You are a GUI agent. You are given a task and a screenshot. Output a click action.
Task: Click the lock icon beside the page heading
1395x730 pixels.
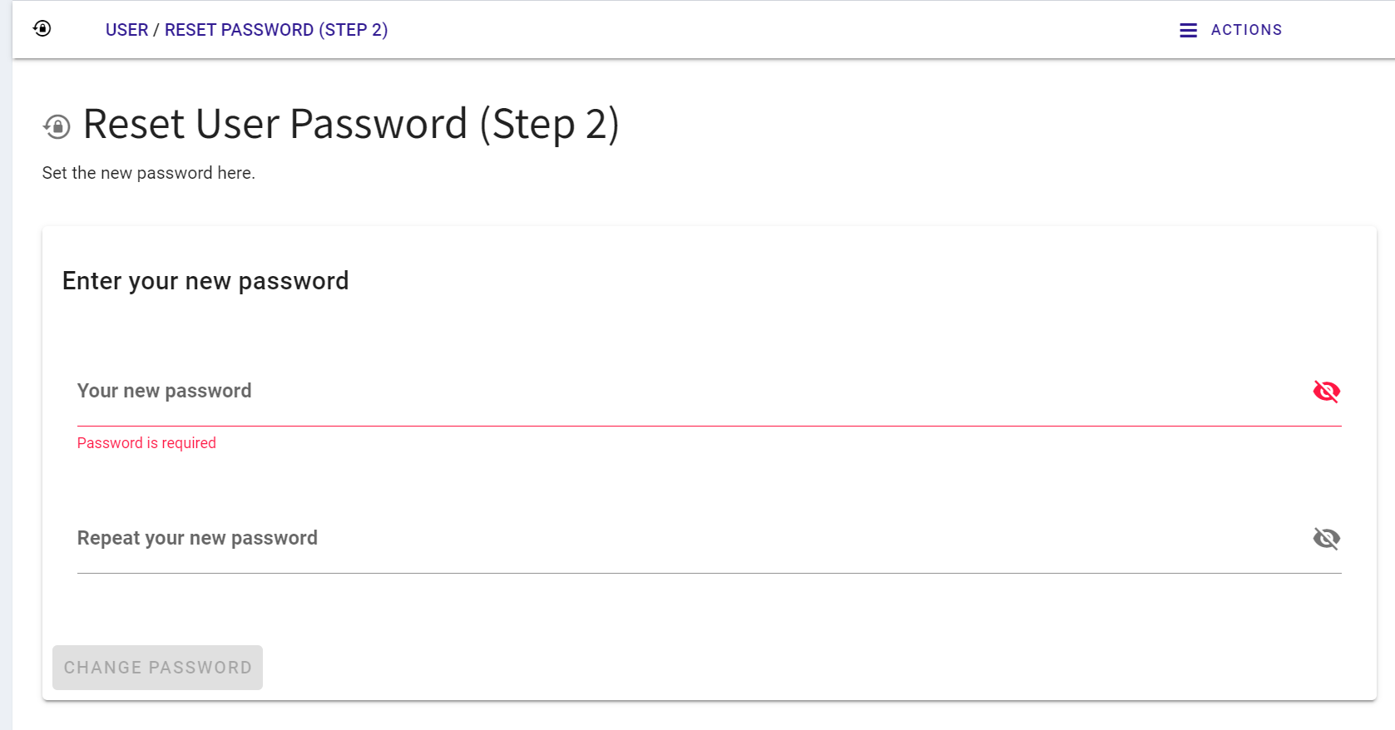coord(57,126)
